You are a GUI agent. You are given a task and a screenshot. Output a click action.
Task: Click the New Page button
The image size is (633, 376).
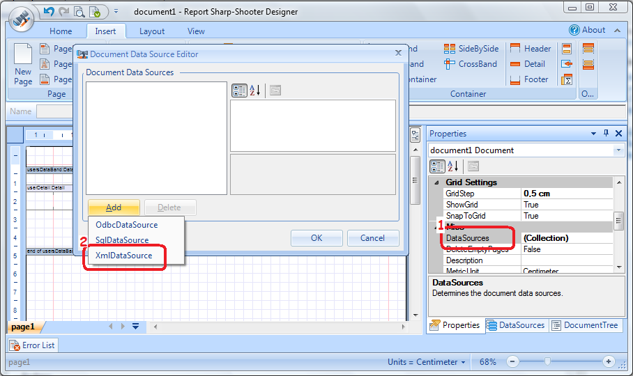(x=23, y=65)
